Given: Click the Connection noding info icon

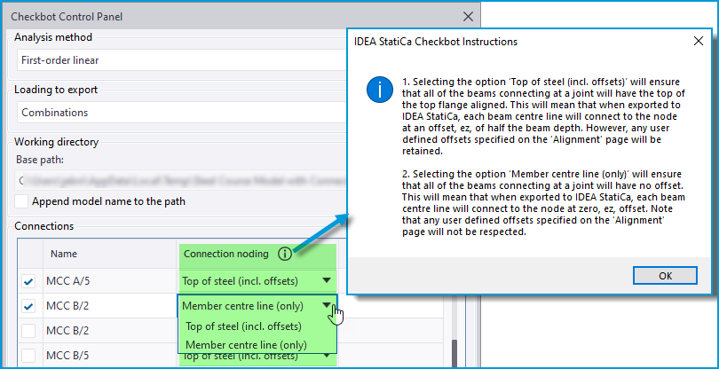Looking at the screenshot, I should click(x=285, y=254).
